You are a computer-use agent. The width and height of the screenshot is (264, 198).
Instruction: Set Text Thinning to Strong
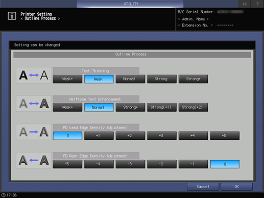[x=162, y=79]
